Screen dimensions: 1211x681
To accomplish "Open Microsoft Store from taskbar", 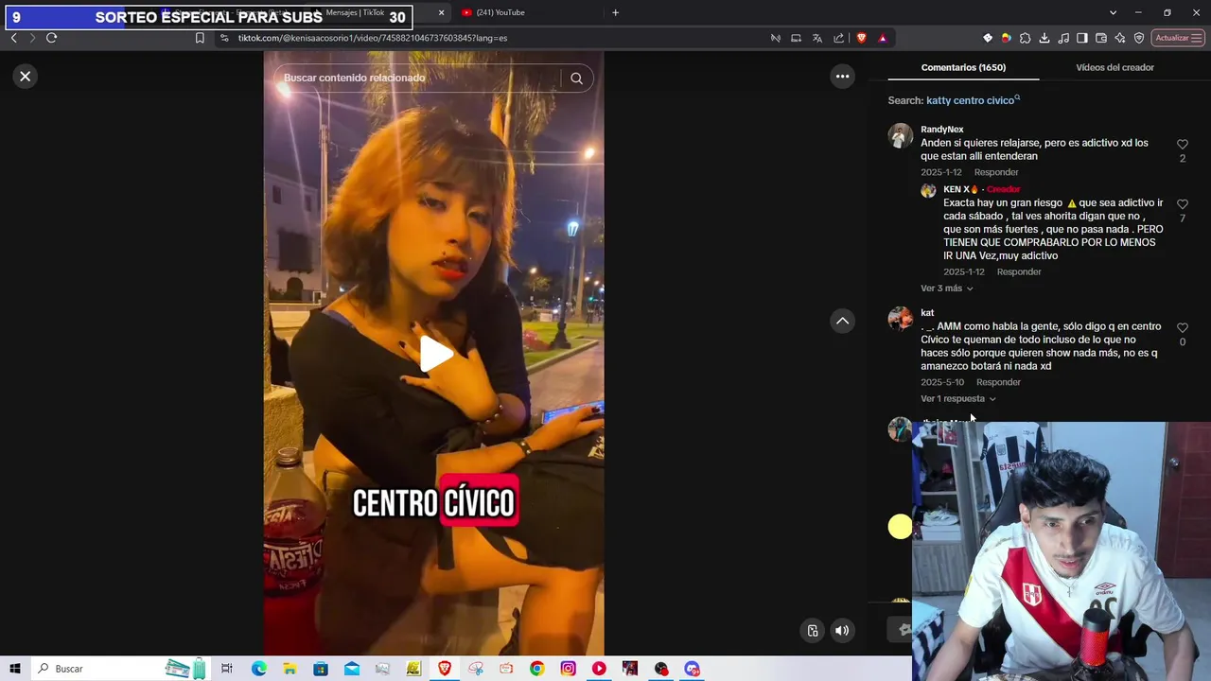I will 321,669.
